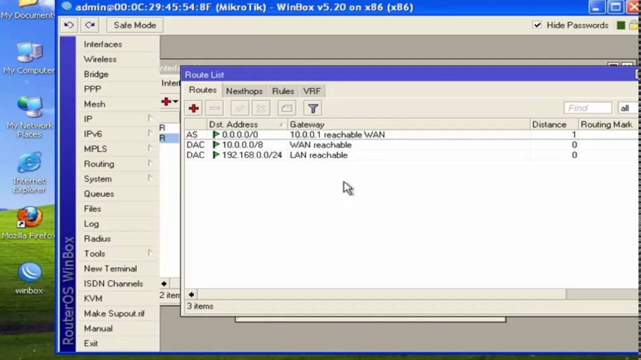Open Interfaces from sidebar menu

[x=103, y=44]
